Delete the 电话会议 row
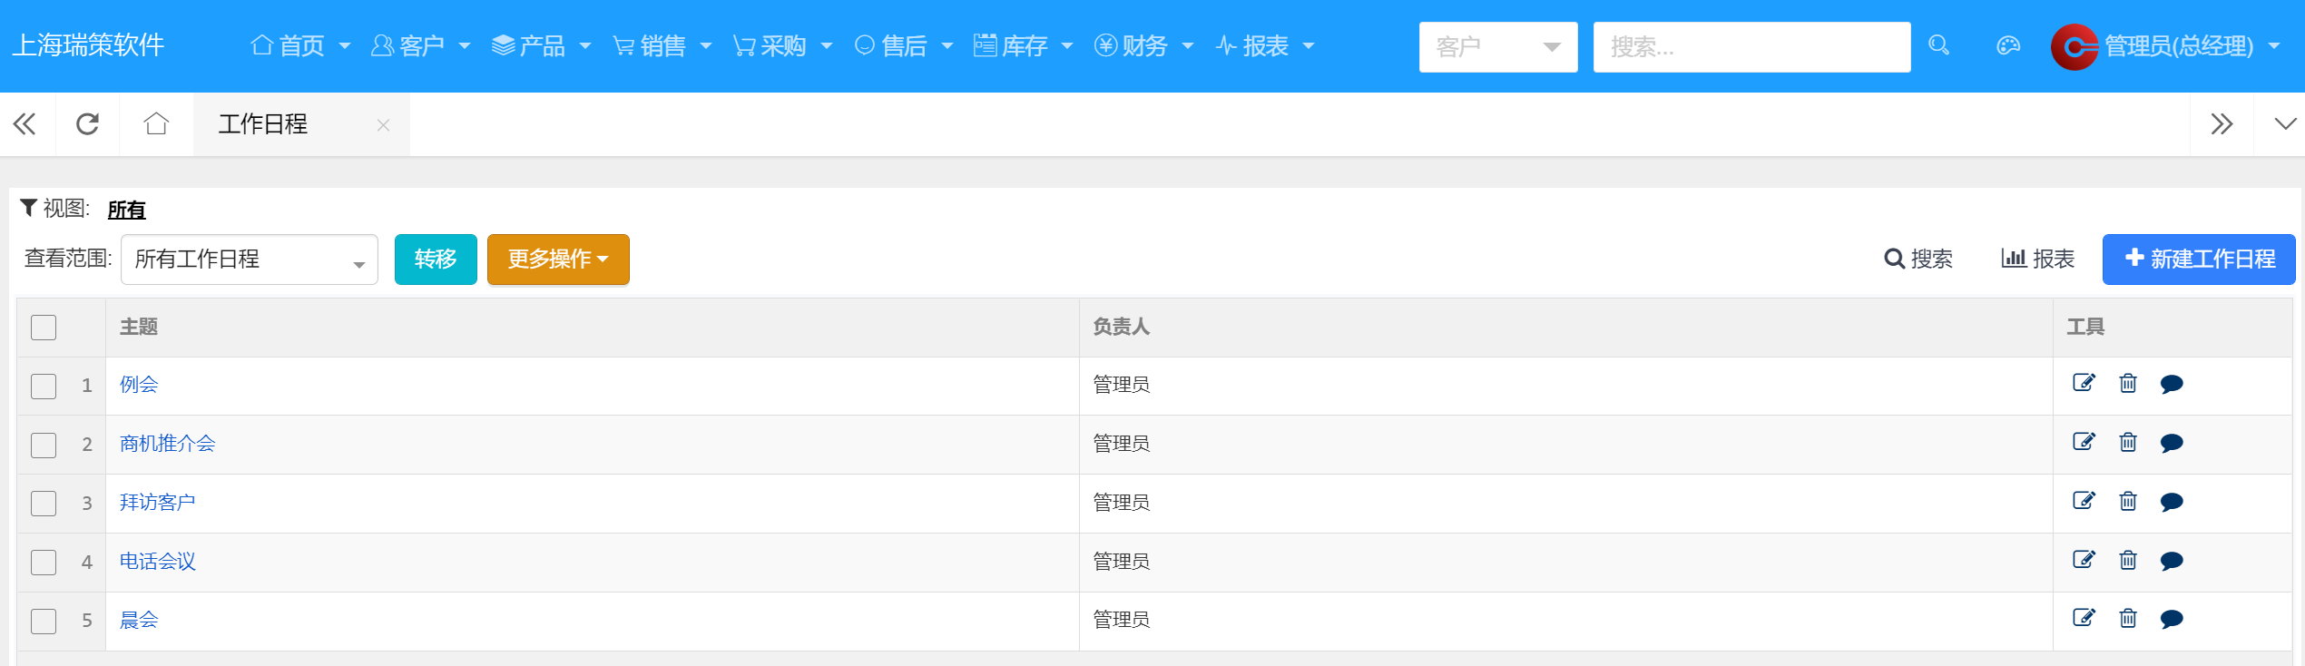Image resolution: width=2305 pixels, height=666 pixels. (2128, 561)
